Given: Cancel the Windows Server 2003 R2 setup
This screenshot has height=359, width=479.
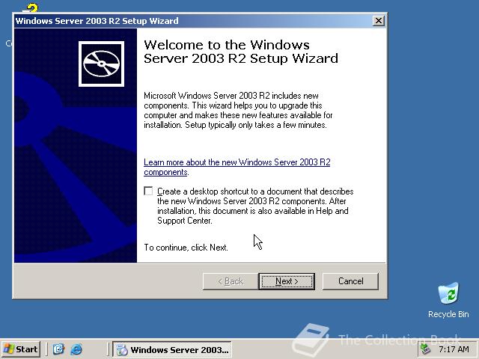Looking at the screenshot, I should coord(350,281).
